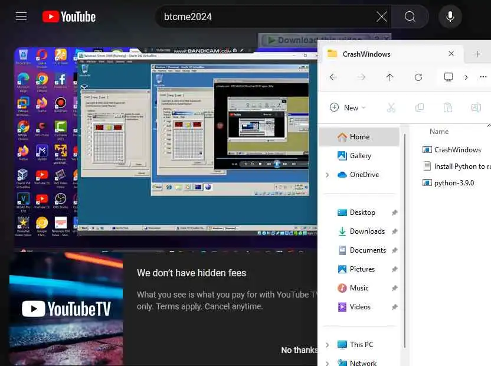This screenshot has width=491, height=366.
Task: Click the Copy icon in toolbar
Action: point(419,107)
